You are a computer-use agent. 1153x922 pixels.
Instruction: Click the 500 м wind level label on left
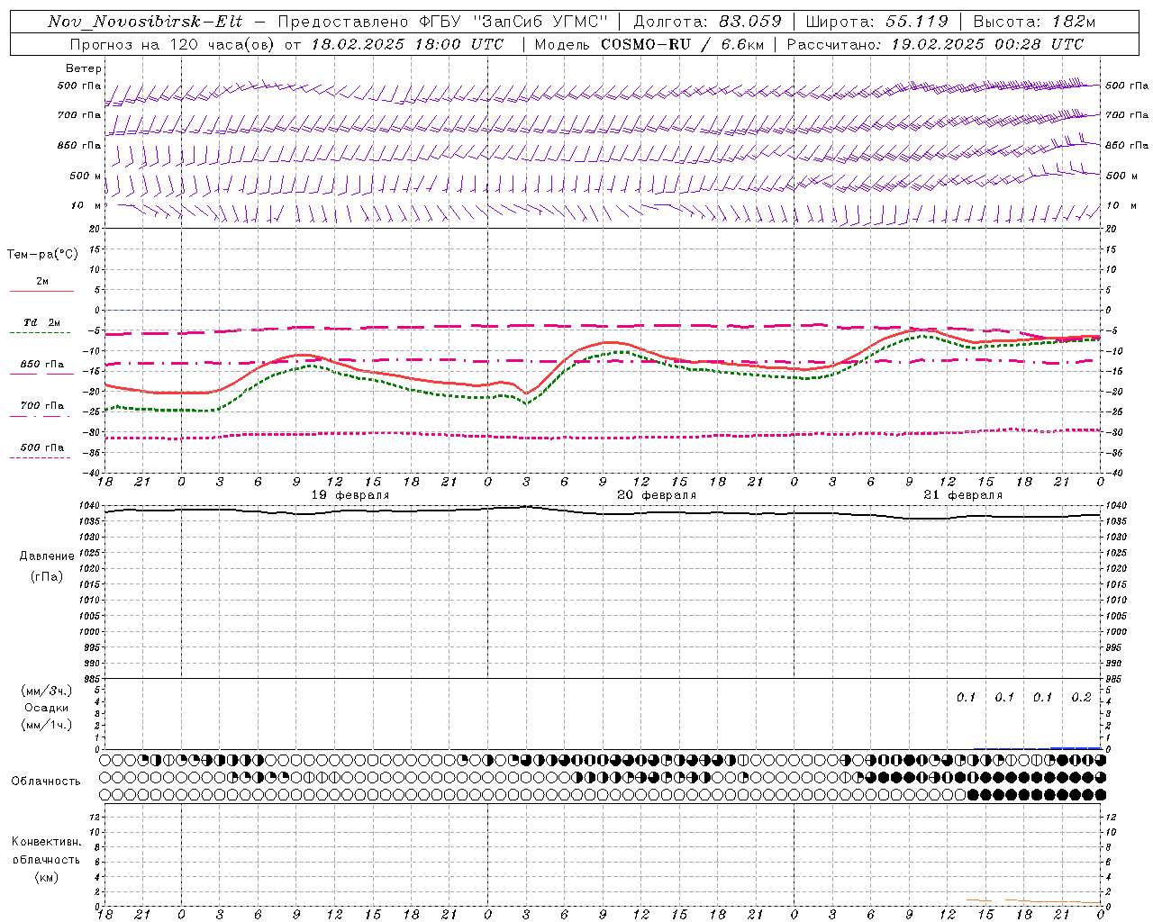pos(85,176)
